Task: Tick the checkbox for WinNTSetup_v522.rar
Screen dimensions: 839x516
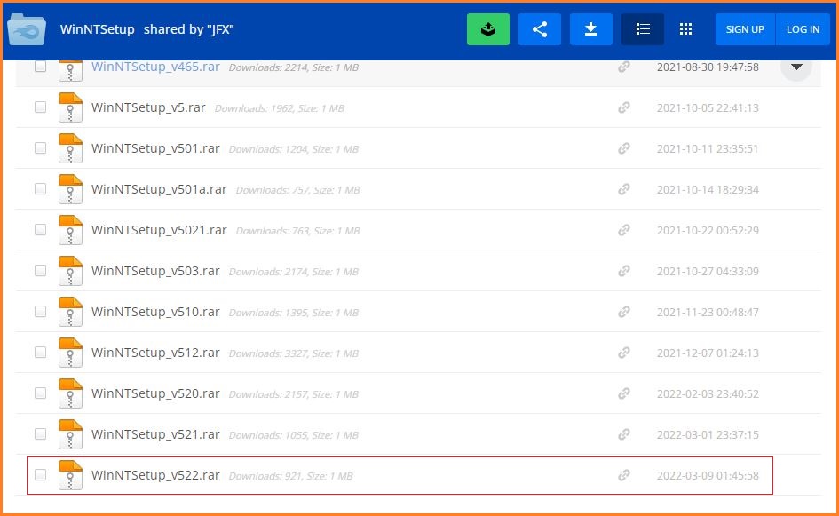Action: (40, 475)
